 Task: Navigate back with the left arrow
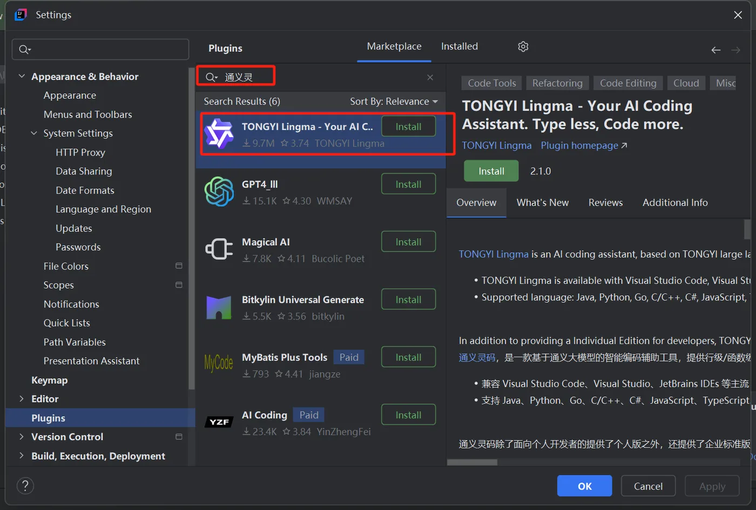coord(715,50)
